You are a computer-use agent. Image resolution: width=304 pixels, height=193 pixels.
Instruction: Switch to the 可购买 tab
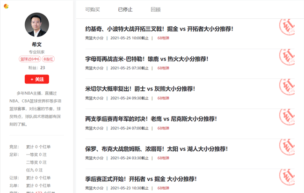pyautogui.click(x=93, y=9)
